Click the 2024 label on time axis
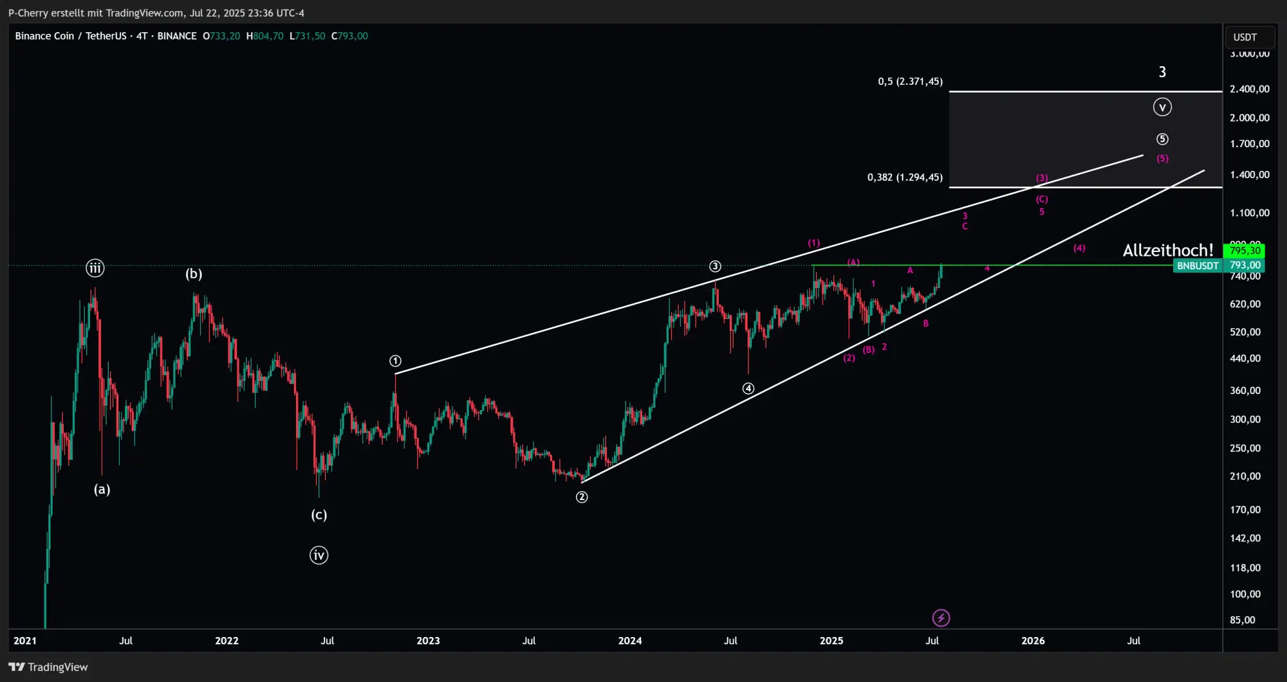 click(630, 641)
